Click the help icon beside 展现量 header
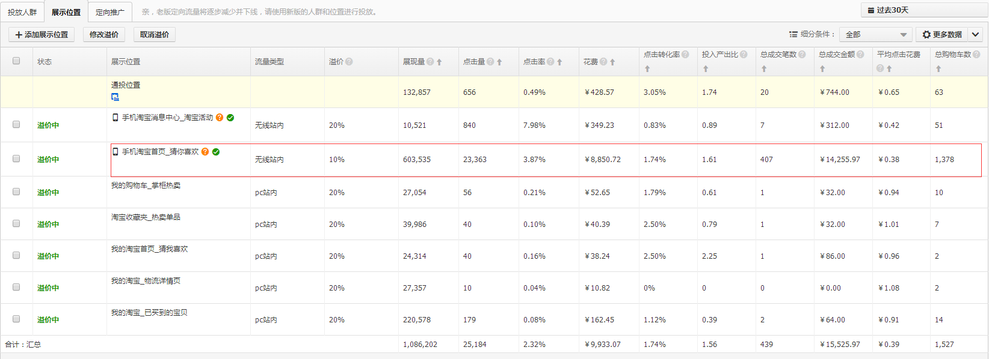Screen dimensions: 989x359 [x=430, y=62]
